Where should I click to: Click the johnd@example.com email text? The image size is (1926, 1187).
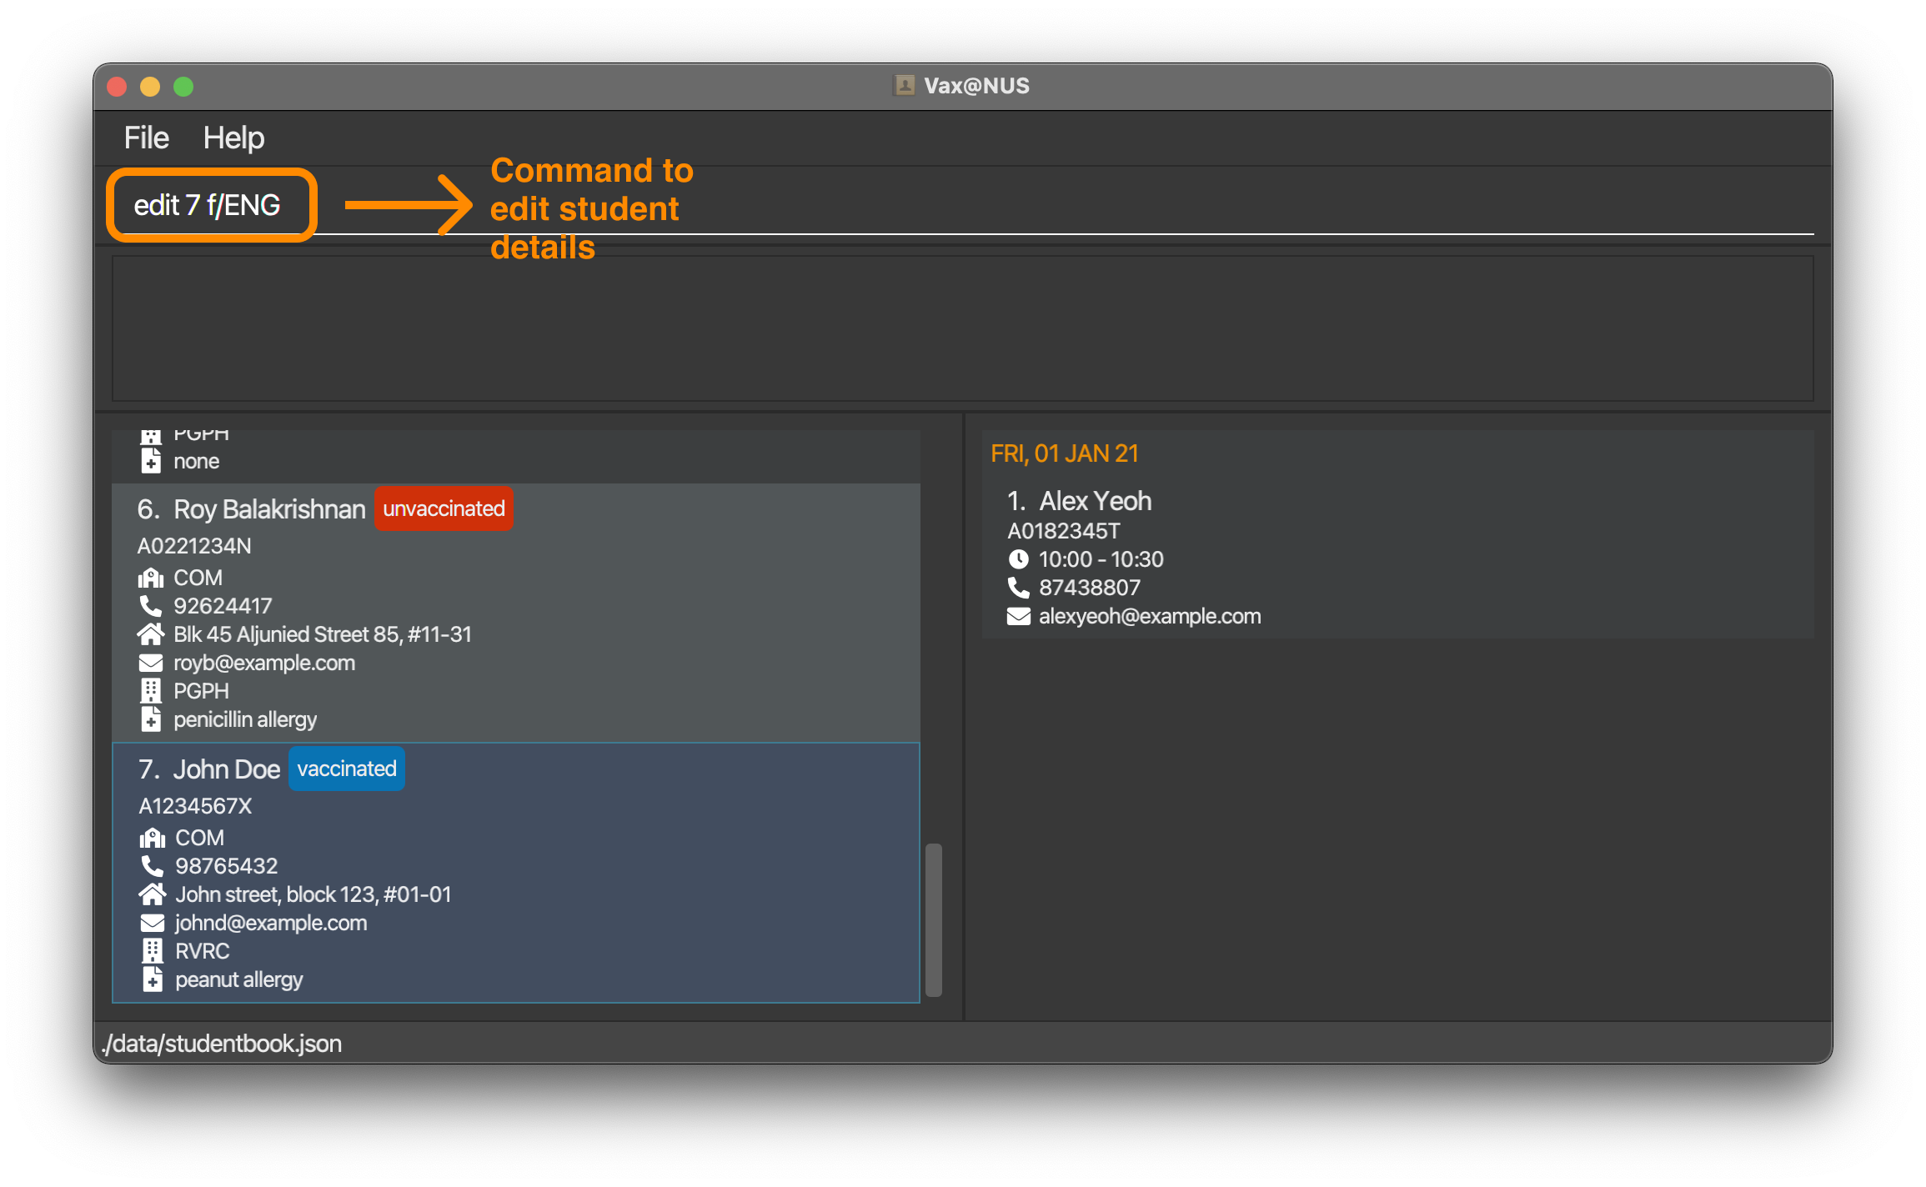pos(271,923)
